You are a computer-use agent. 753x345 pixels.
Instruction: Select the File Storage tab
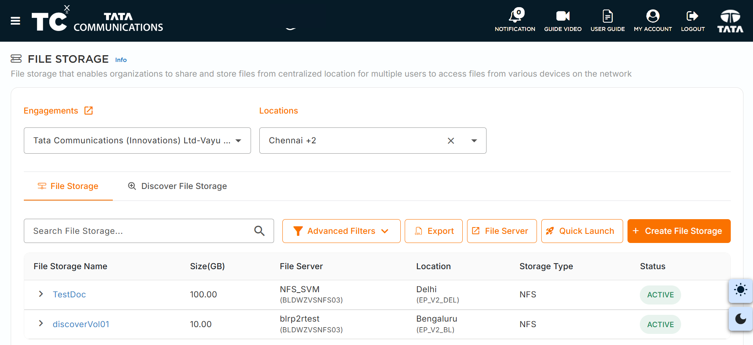coord(68,186)
